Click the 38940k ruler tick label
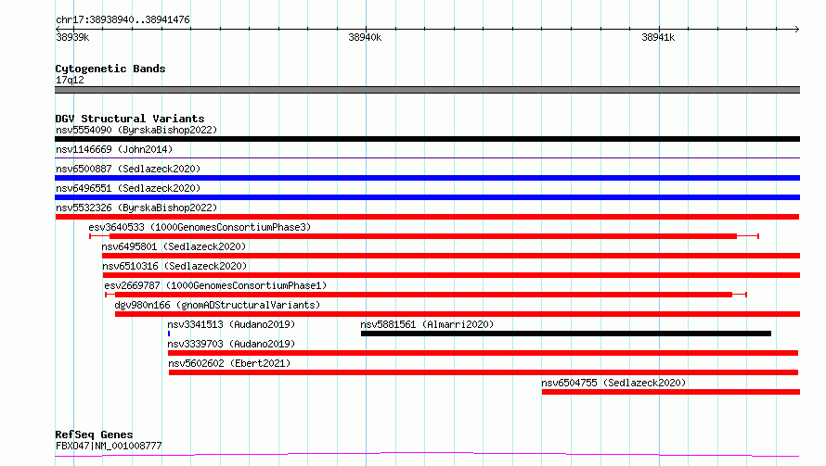826x466 pixels. pyautogui.click(x=365, y=37)
